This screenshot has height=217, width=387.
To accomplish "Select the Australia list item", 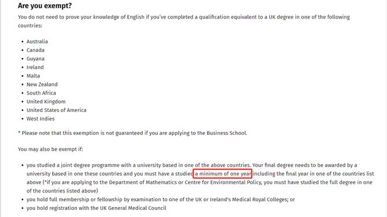I will pyautogui.click(x=37, y=42).
